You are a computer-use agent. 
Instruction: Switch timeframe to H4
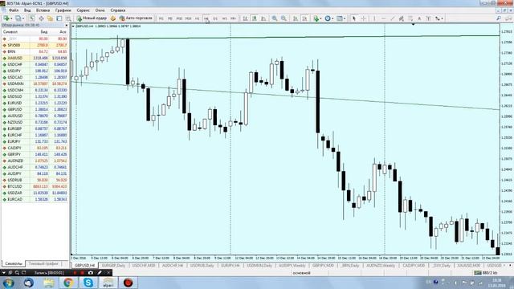[x=206, y=18]
